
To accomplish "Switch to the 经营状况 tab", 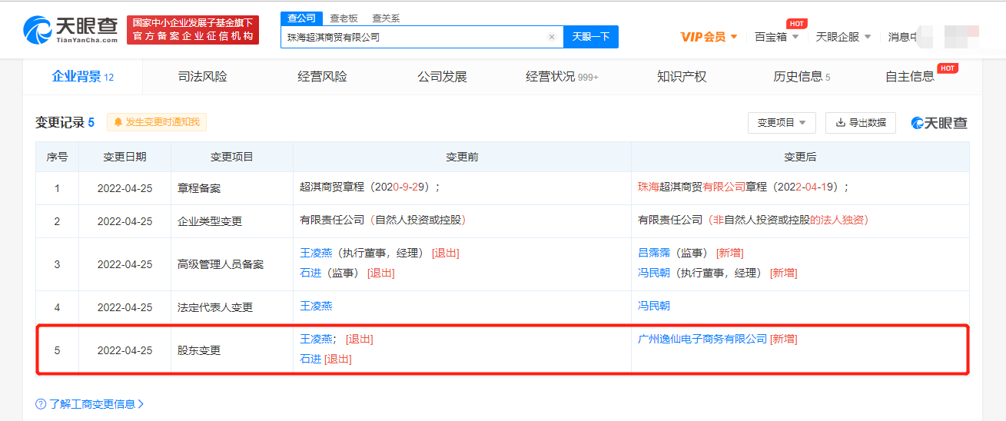I will [562, 77].
